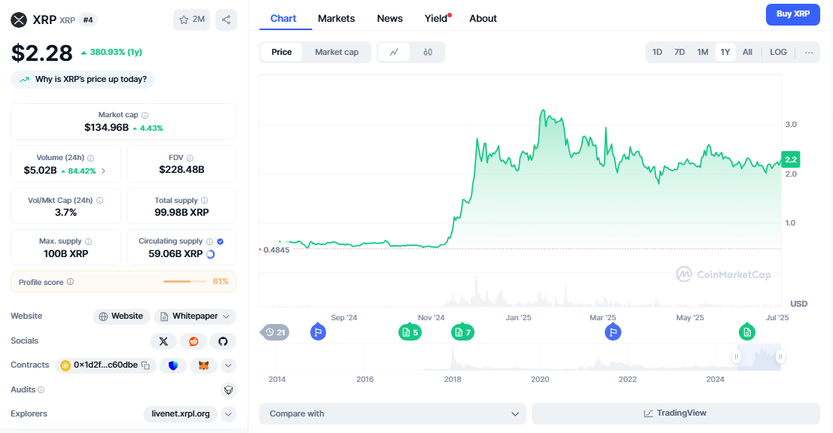Click the Buy XRP button
Screen dimensions: 833x433
[x=792, y=14]
